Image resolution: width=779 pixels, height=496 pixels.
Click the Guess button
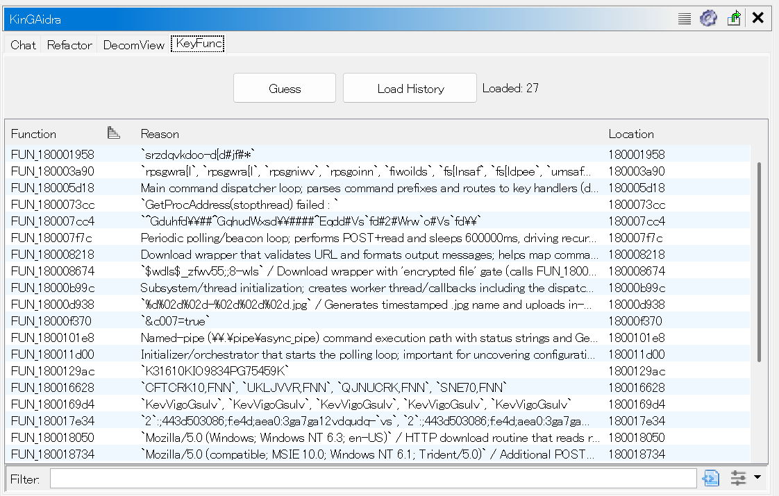click(285, 88)
